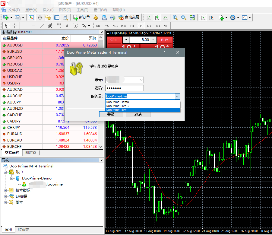The image size is (272, 235).
Task: Open the chart templates icon
Action: (245, 17)
